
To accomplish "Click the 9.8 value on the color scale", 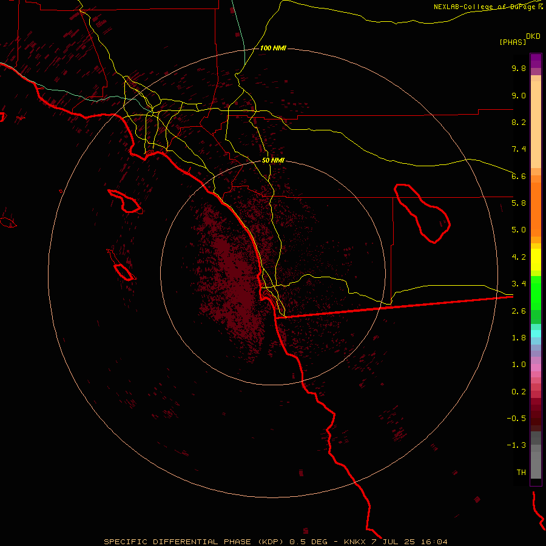I will [519, 68].
